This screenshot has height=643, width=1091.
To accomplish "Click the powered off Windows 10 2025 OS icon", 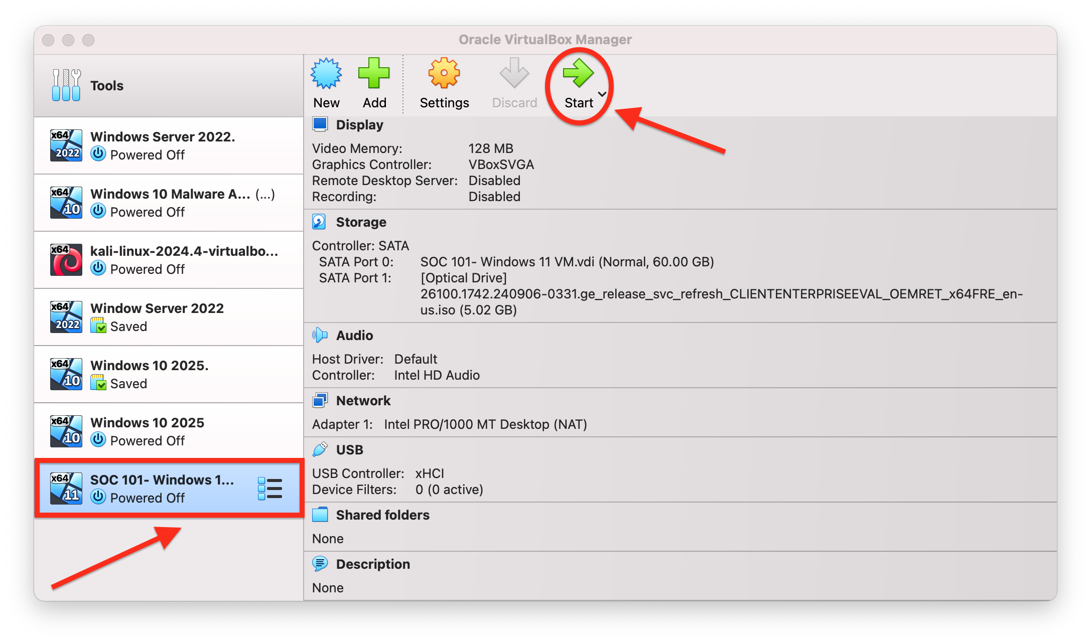I will pyautogui.click(x=66, y=431).
